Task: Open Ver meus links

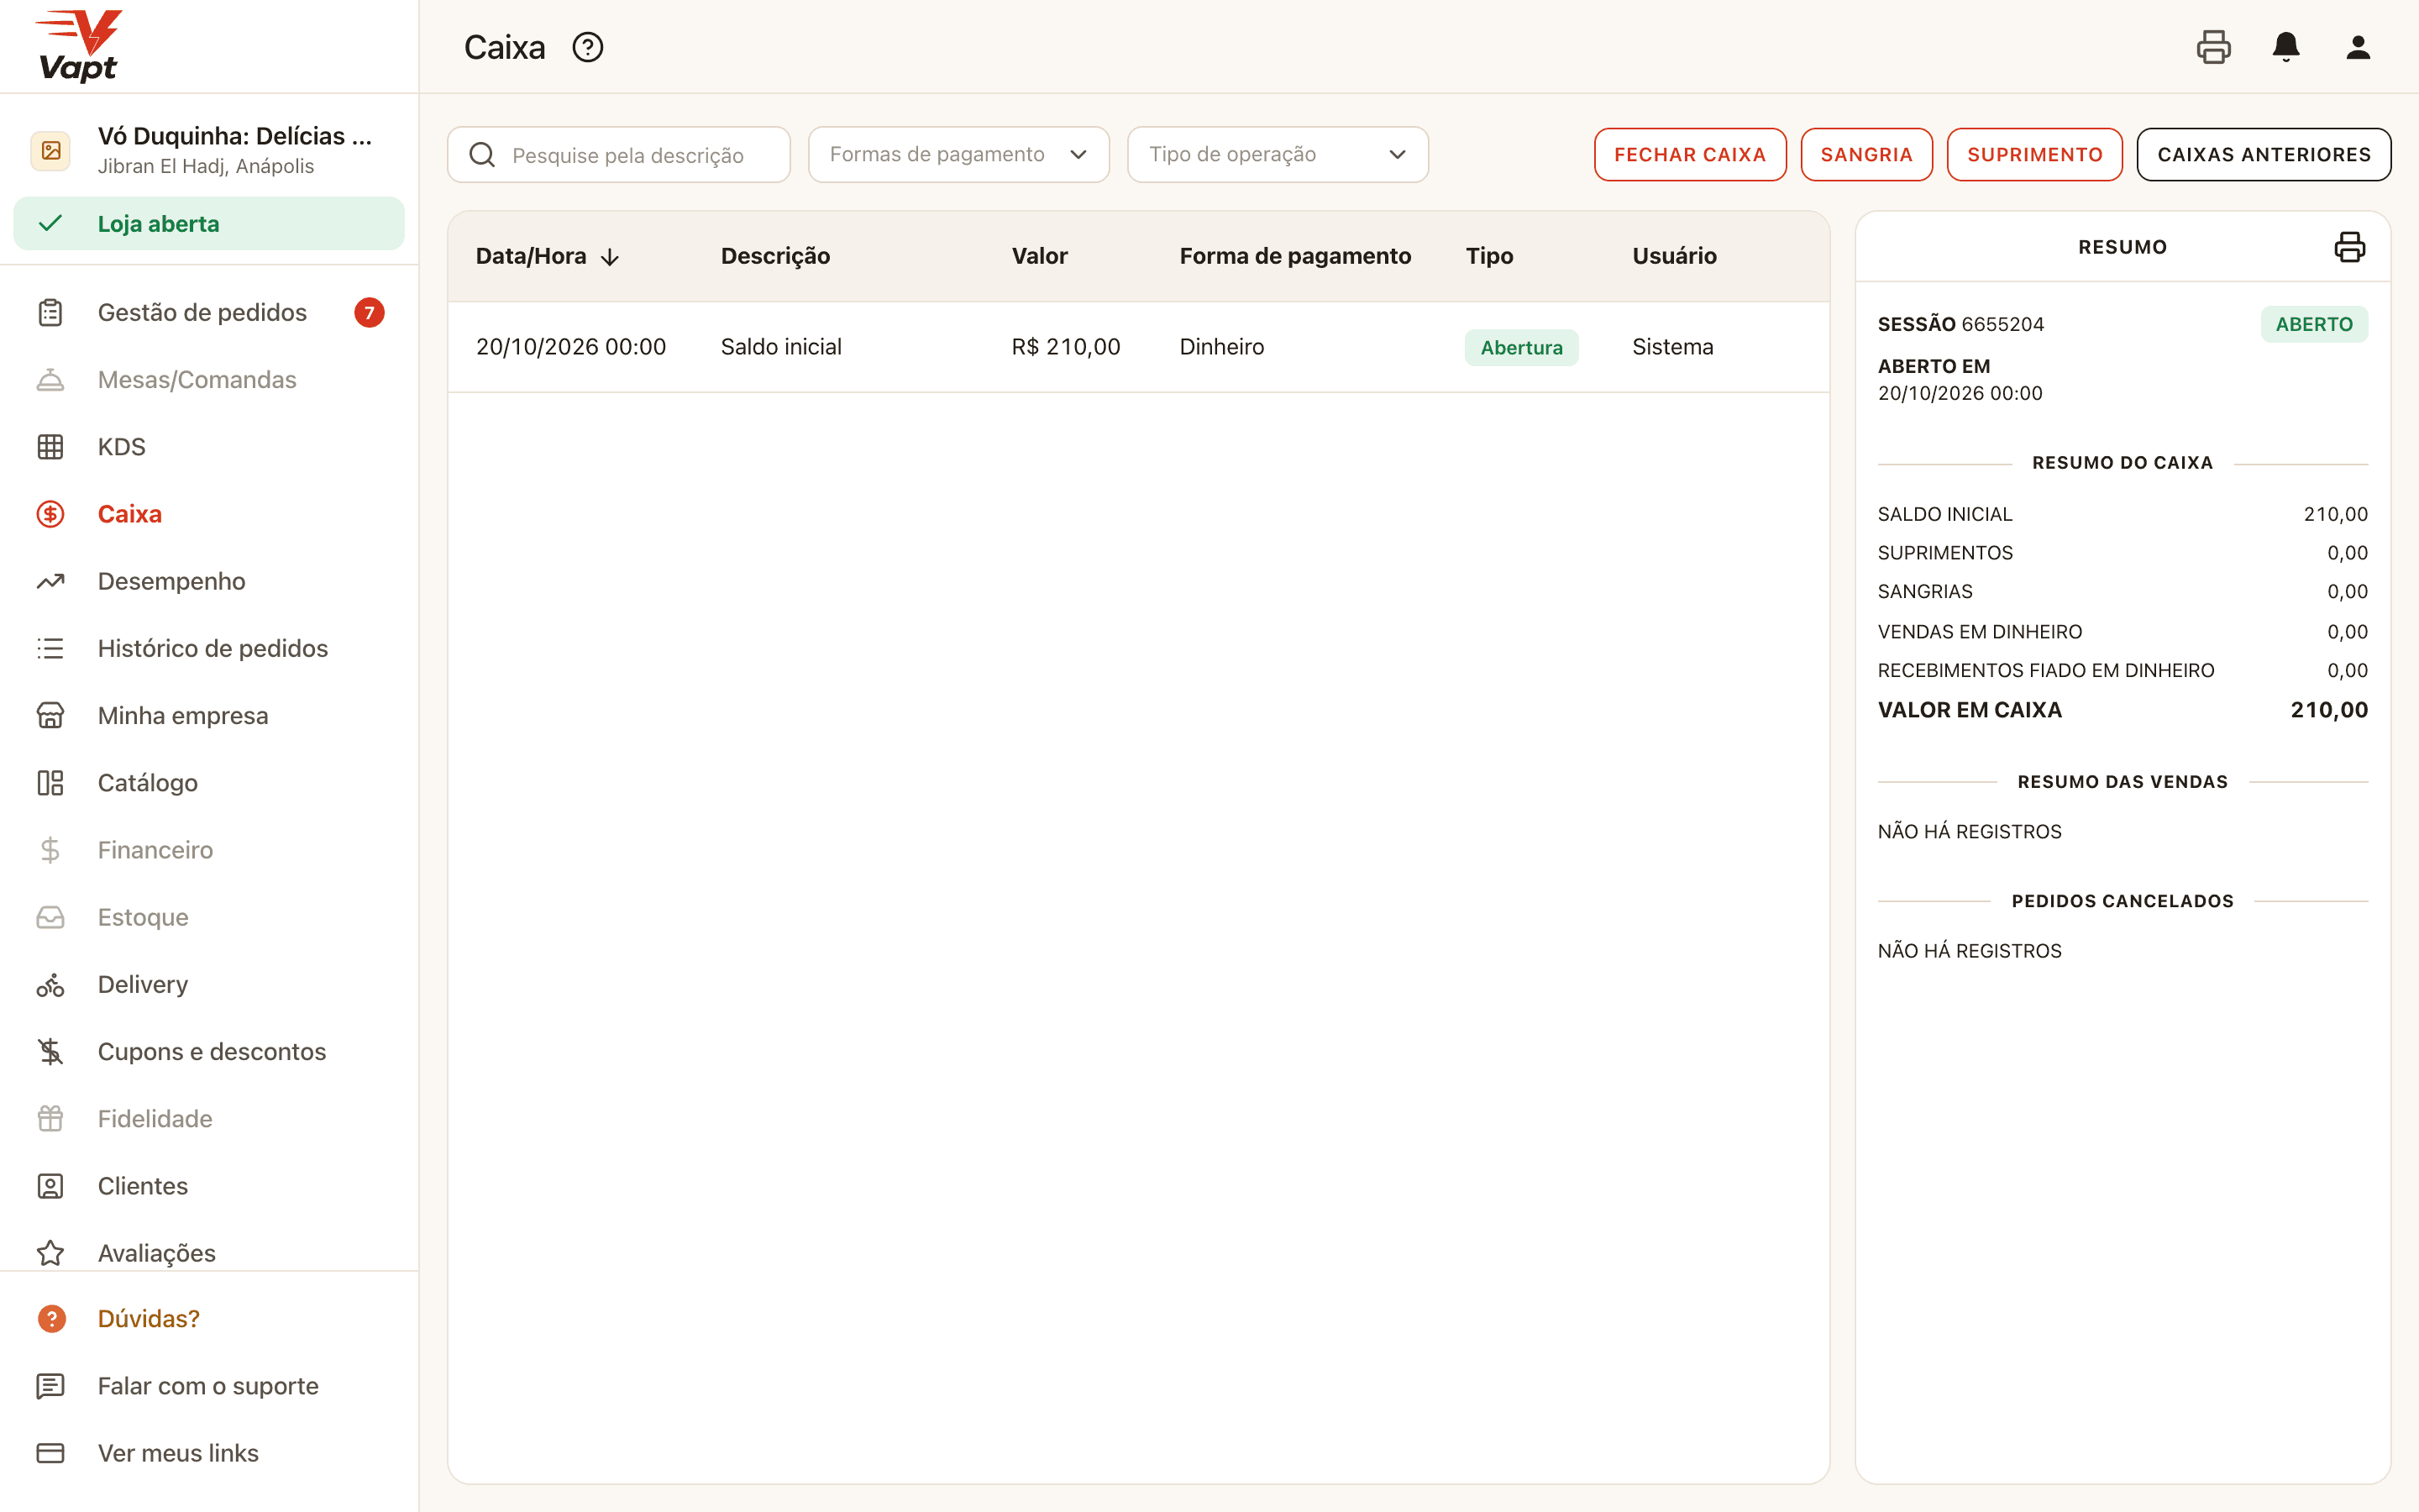Action: (x=178, y=1452)
